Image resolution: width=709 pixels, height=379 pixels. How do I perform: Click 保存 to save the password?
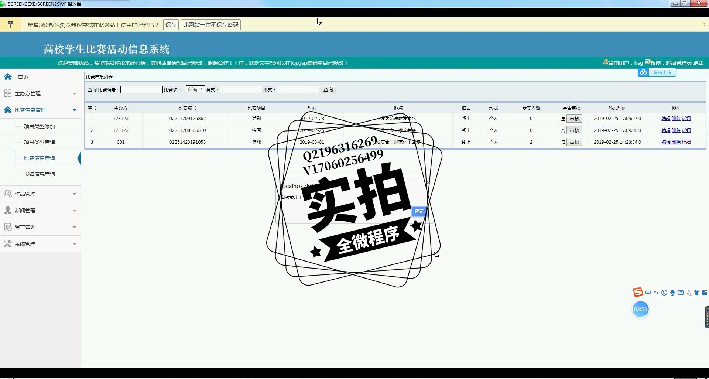(x=171, y=25)
